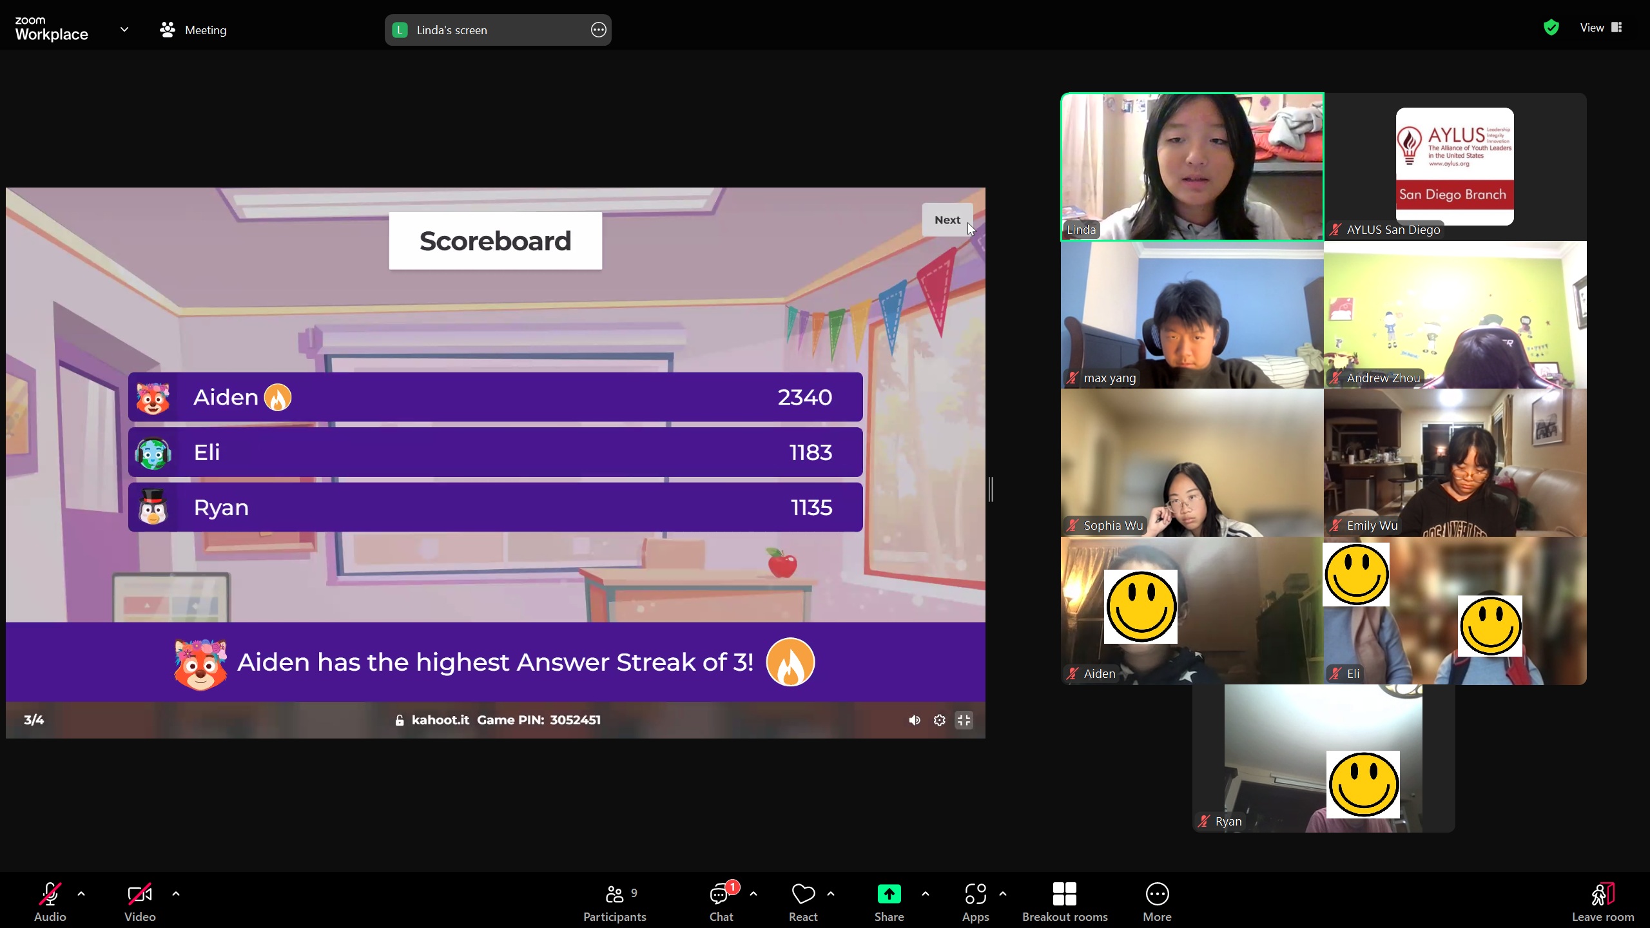
Task: Click Leave room
Action: (1603, 902)
